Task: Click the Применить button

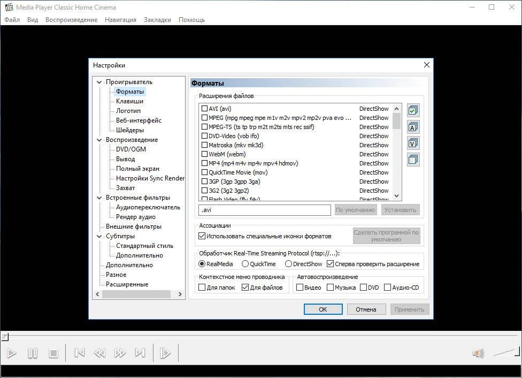Action: tap(410, 309)
